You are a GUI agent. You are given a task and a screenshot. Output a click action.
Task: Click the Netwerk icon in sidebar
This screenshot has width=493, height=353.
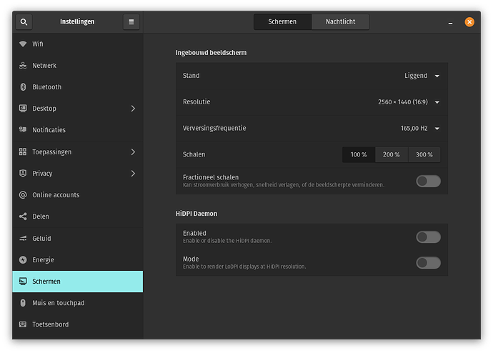23,65
